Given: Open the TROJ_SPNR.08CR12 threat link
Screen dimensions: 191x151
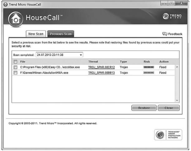Looking at the screenshot, I should 101,67.
